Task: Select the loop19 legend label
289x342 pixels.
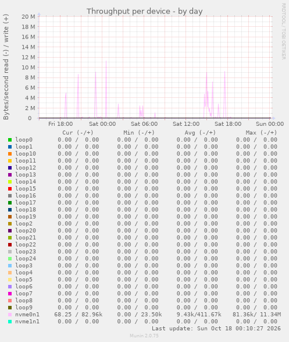Action: (26, 217)
